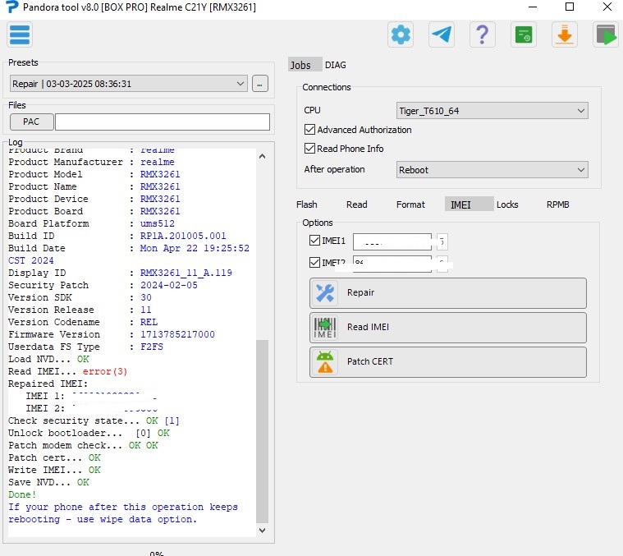Screen dimensions: 623x556
Task: Click Board Platform value ums512
Action: (158, 223)
